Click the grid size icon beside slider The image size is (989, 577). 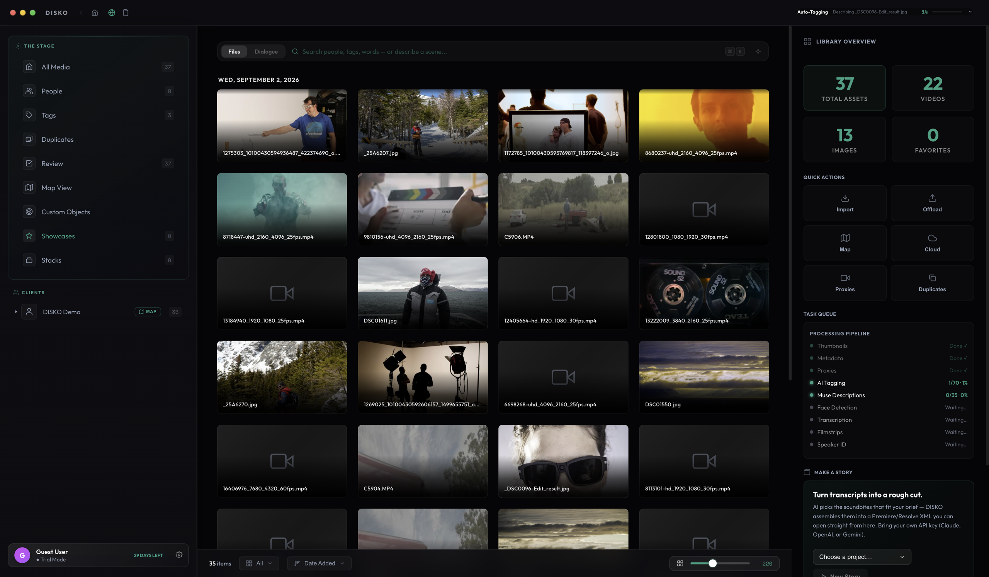click(680, 563)
